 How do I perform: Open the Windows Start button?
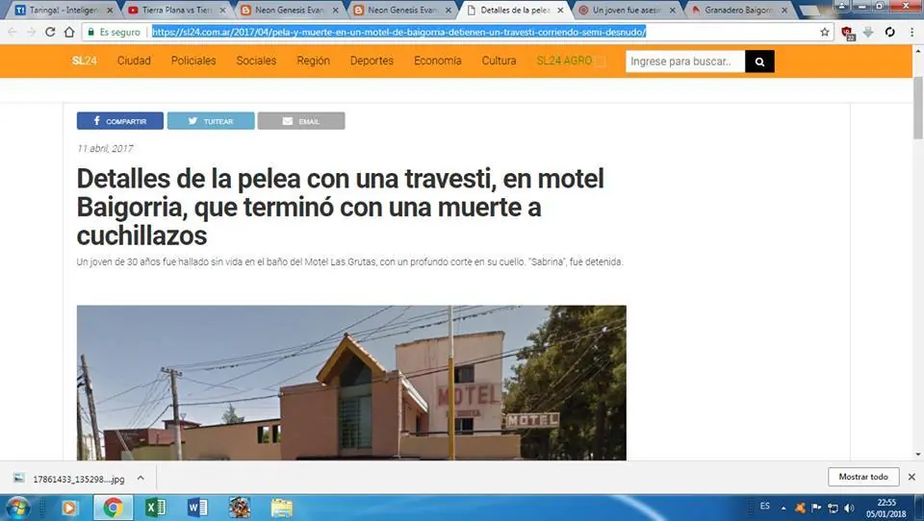(x=17, y=508)
